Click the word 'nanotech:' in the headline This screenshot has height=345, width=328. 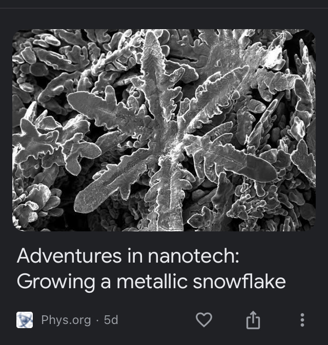(193, 256)
